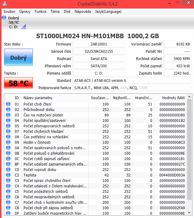Click status orb for 0A row

(8, 148)
